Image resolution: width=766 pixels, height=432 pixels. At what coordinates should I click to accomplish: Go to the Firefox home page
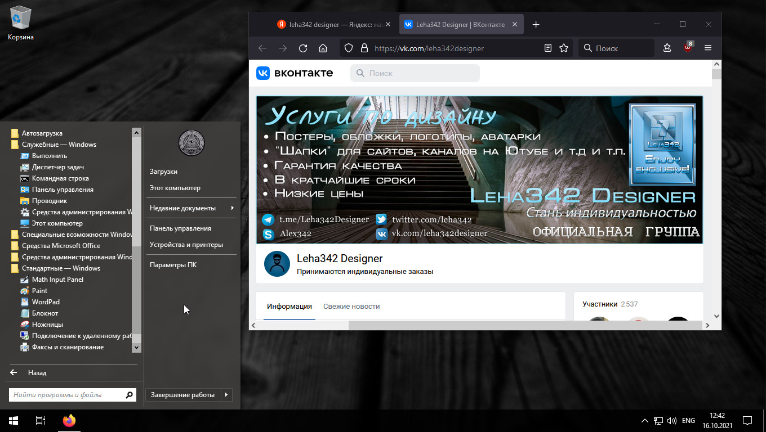tap(323, 48)
